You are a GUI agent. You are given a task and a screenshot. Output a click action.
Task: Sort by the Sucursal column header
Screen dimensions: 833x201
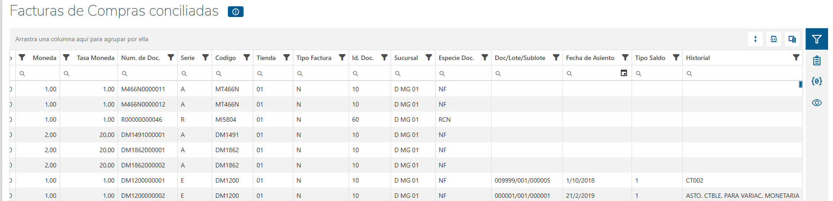point(406,58)
